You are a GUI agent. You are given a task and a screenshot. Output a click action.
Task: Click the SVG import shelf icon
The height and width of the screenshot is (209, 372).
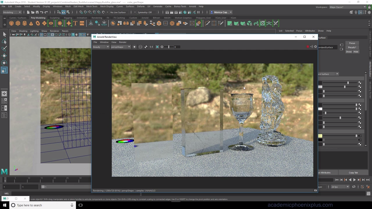[82, 24]
